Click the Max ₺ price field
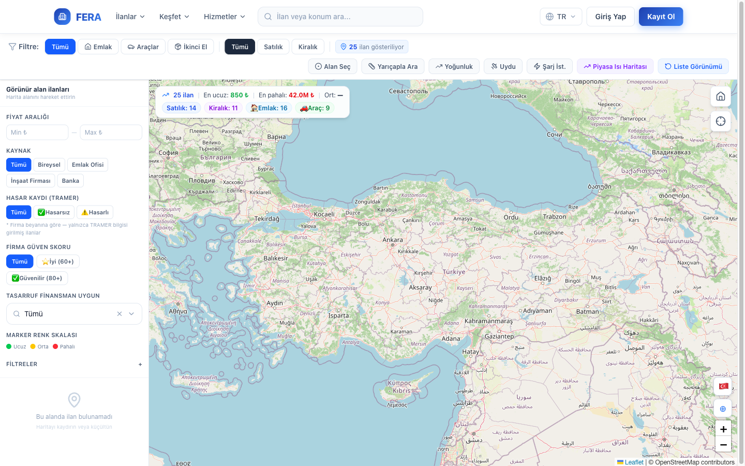Viewport: 745px width, 466px height. pyautogui.click(x=111, y=132)
